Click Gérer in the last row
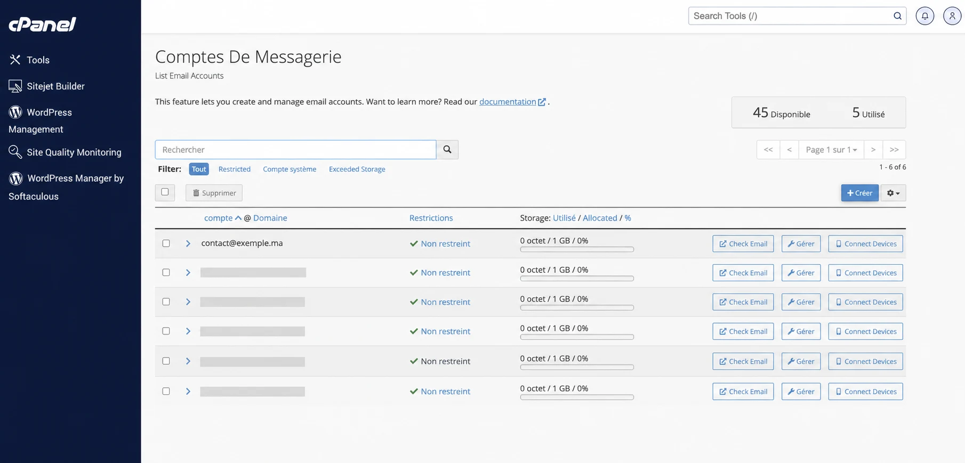Viewport: 965px width, 463px height. coord(801,392)
